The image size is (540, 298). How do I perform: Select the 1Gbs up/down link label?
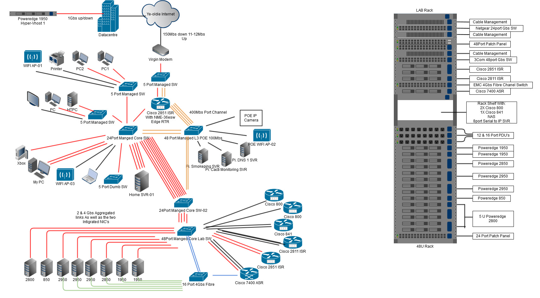80,18
